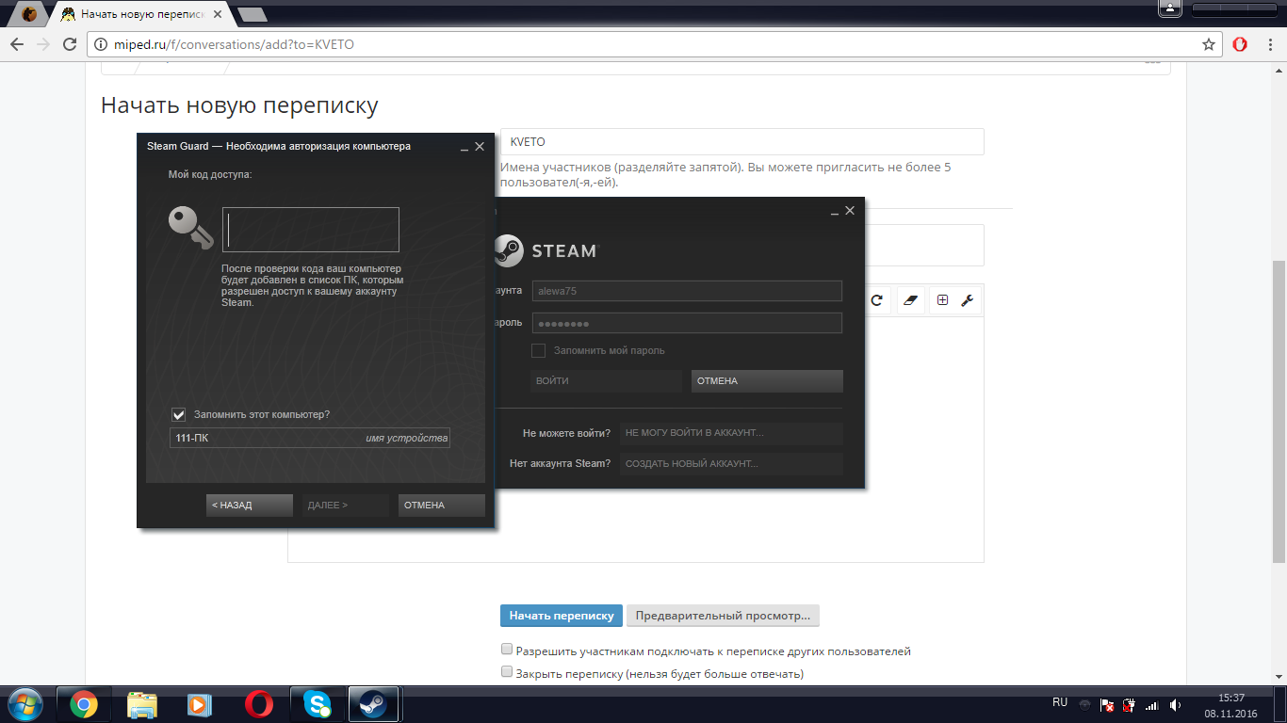Open the volume control in system tray
1287x723 pixels.
tap(1175, 705)
